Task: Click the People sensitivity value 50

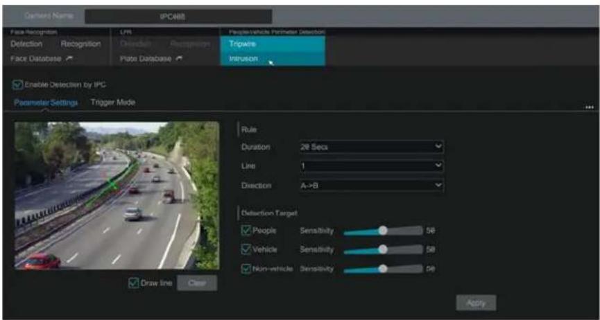Action: click(x=431, y=231)
